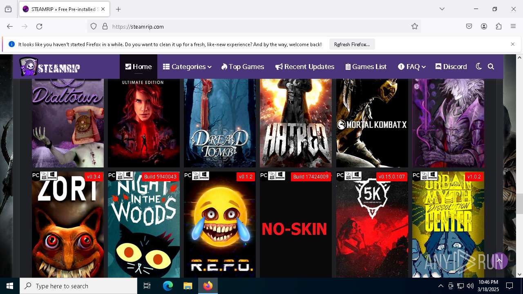Click the v0.3.4 version badge on Zort
Viewport: 523px width, 294px height.
(x=94, y=177)
